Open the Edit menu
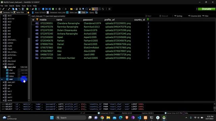 (6, 6)
